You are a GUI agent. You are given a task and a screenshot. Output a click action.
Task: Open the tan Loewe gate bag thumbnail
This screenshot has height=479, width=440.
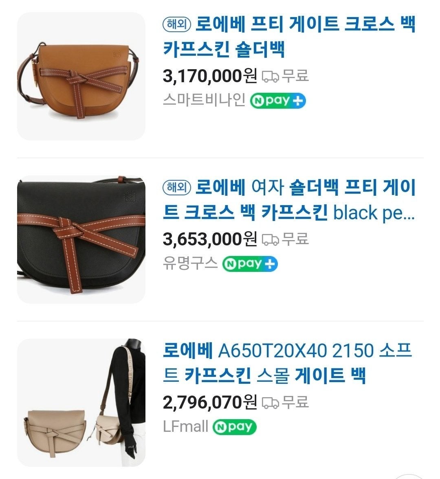(x=81, y=76)
